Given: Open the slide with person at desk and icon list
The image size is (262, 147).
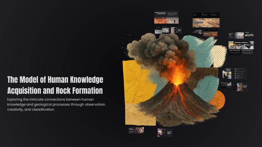Looking at the screenshot, I should 234,73.
